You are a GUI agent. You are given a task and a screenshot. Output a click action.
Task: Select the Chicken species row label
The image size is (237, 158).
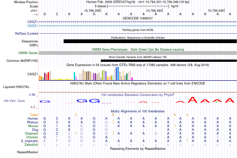32,137
